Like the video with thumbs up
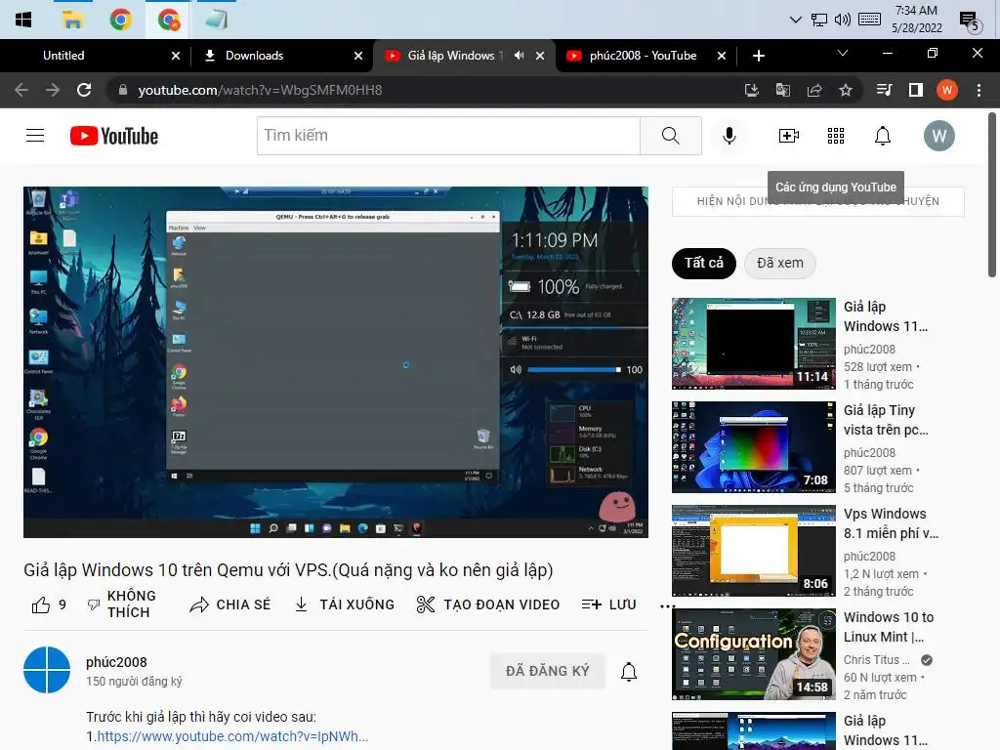Screen dimensions: 1000x750 41,604
